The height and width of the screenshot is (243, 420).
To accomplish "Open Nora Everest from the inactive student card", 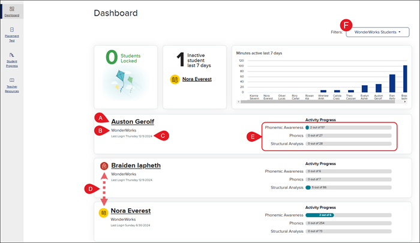I will pyautogui.click(x=197, y=79).
